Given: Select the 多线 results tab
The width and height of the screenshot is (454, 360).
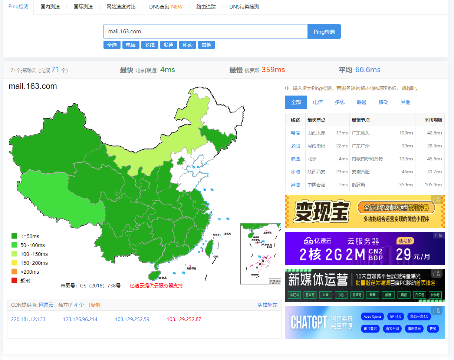Looking at the screenshot, I should 340,102.
